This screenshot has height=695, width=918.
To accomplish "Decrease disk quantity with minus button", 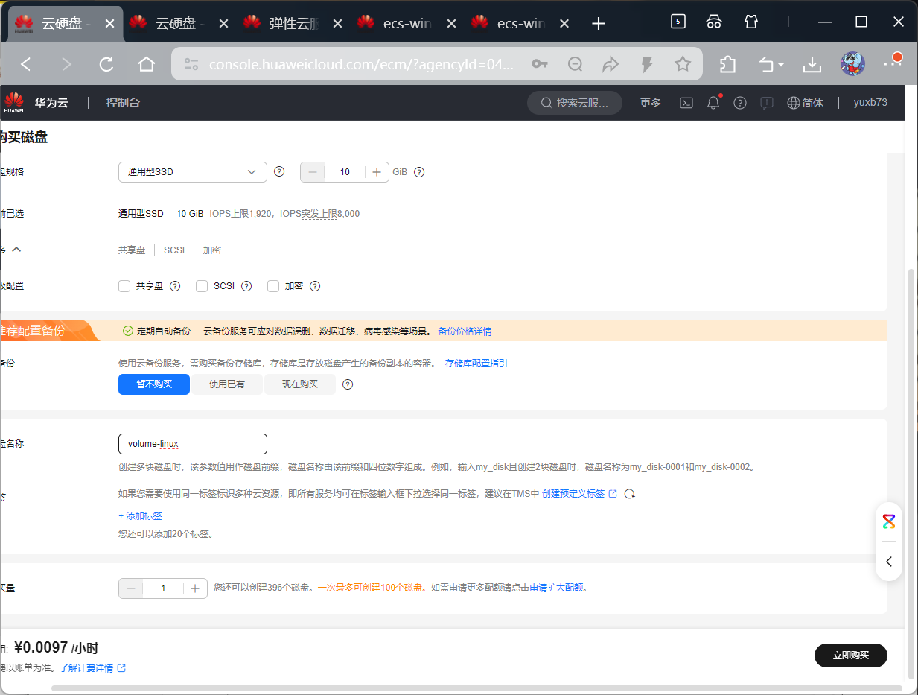I will (x=131, y=588).
